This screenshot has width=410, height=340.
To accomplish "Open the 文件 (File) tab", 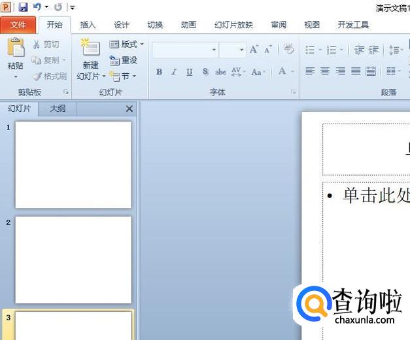I will (18, 25).
